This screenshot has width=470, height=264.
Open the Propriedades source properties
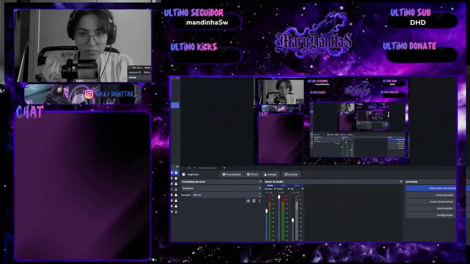(232, 175)
